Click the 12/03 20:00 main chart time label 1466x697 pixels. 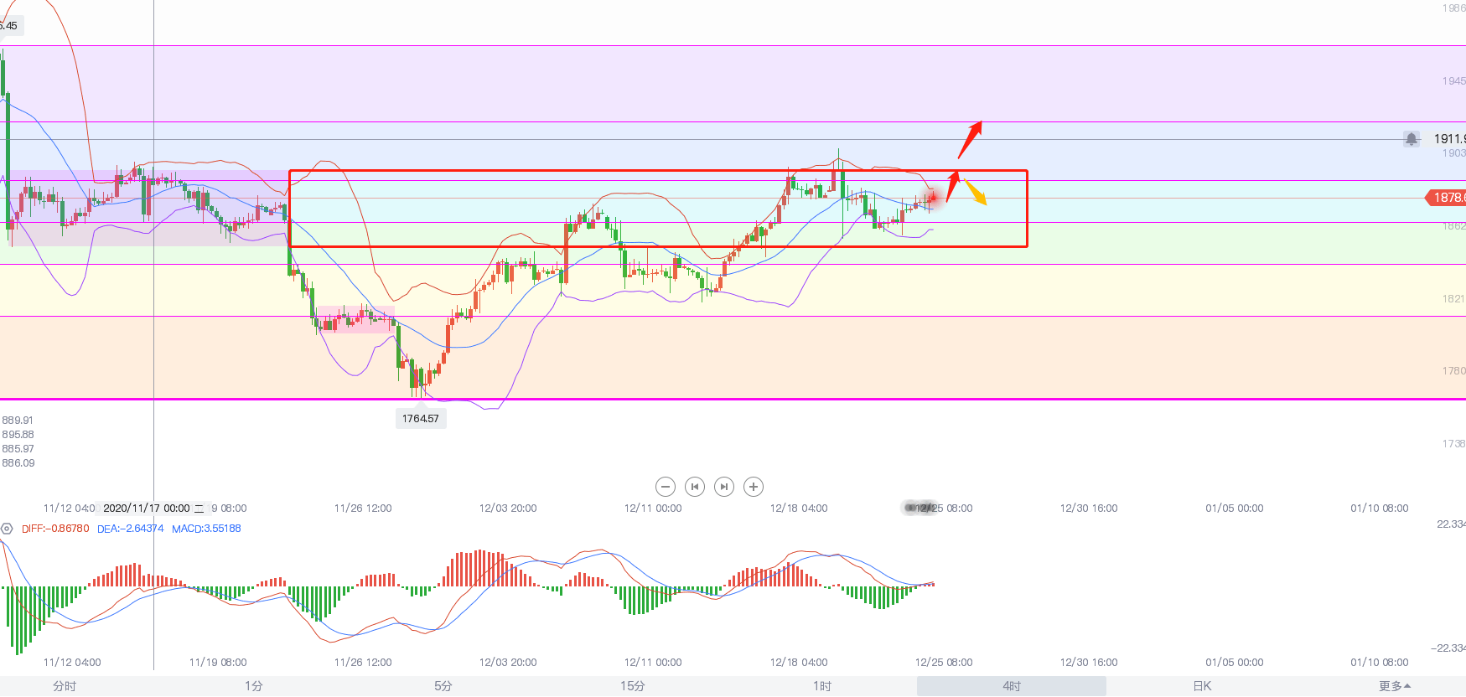pos(508,509)
